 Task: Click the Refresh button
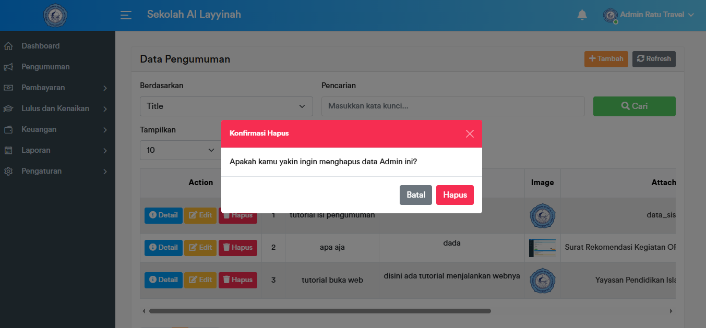653,59
